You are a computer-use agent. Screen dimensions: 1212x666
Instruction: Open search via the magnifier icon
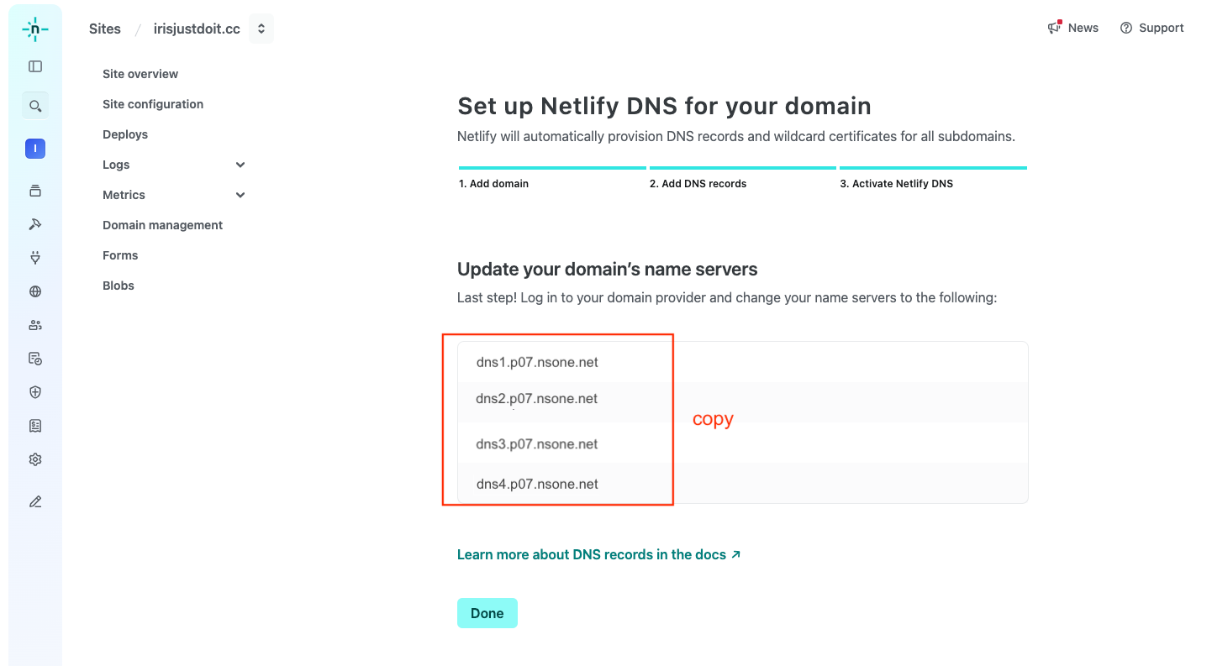point(35,106)
